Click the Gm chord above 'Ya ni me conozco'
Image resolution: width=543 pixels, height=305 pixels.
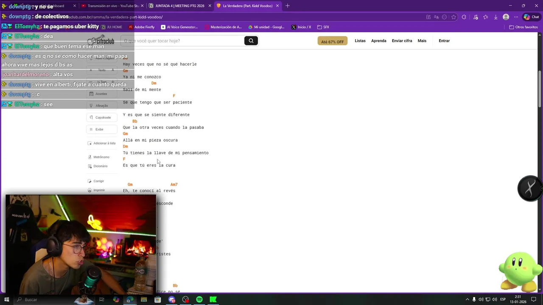click(125, 71)
